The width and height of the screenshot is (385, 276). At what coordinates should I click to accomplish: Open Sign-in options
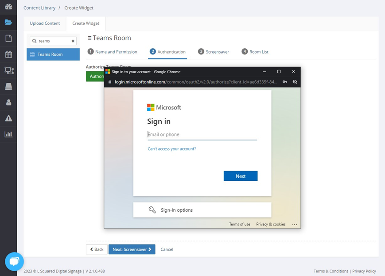pyautogui.click(x=202, y=210)
